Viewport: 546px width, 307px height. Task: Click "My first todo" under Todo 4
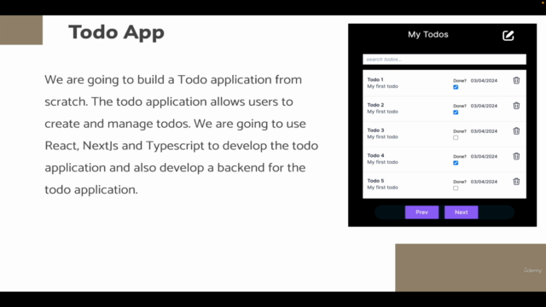point(382,162)
